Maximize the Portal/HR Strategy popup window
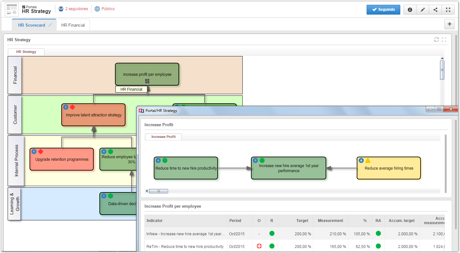 pos(439,109)
